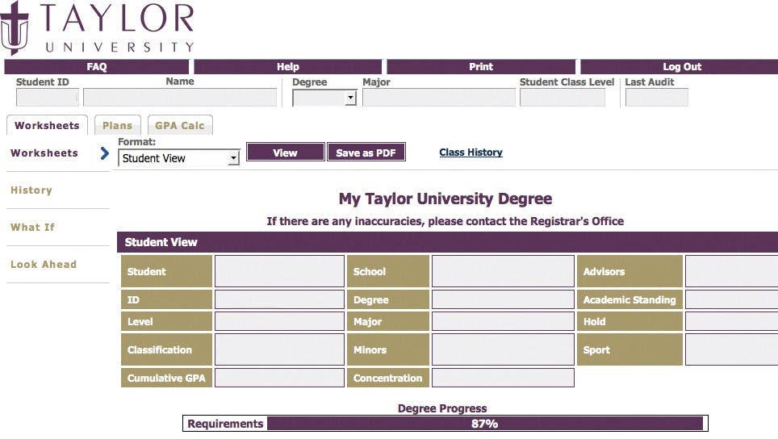This screenshot has width=778, height=439.
Task: Expand the Format Student View dropdown
Action: click(178, 158)
